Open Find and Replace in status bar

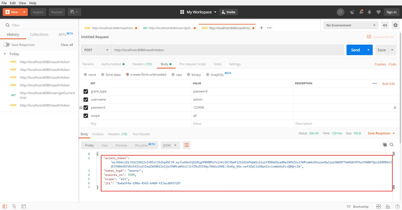(14, 206)
